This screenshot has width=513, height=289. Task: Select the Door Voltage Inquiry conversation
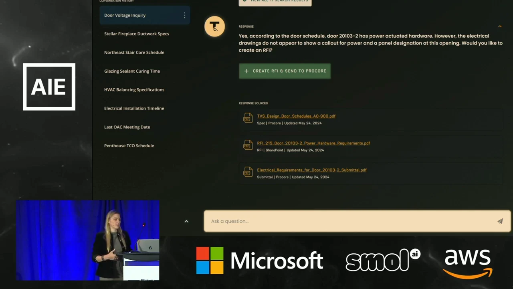pos(144,15)
